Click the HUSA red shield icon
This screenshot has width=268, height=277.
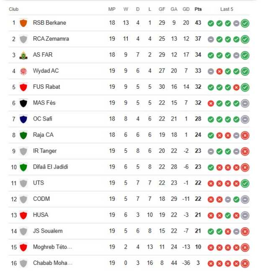point(23,215)
